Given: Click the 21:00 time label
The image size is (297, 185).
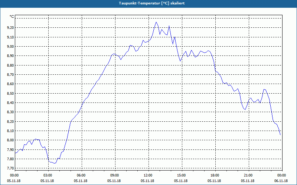Looking at the screenshot, I should (249, 175).
